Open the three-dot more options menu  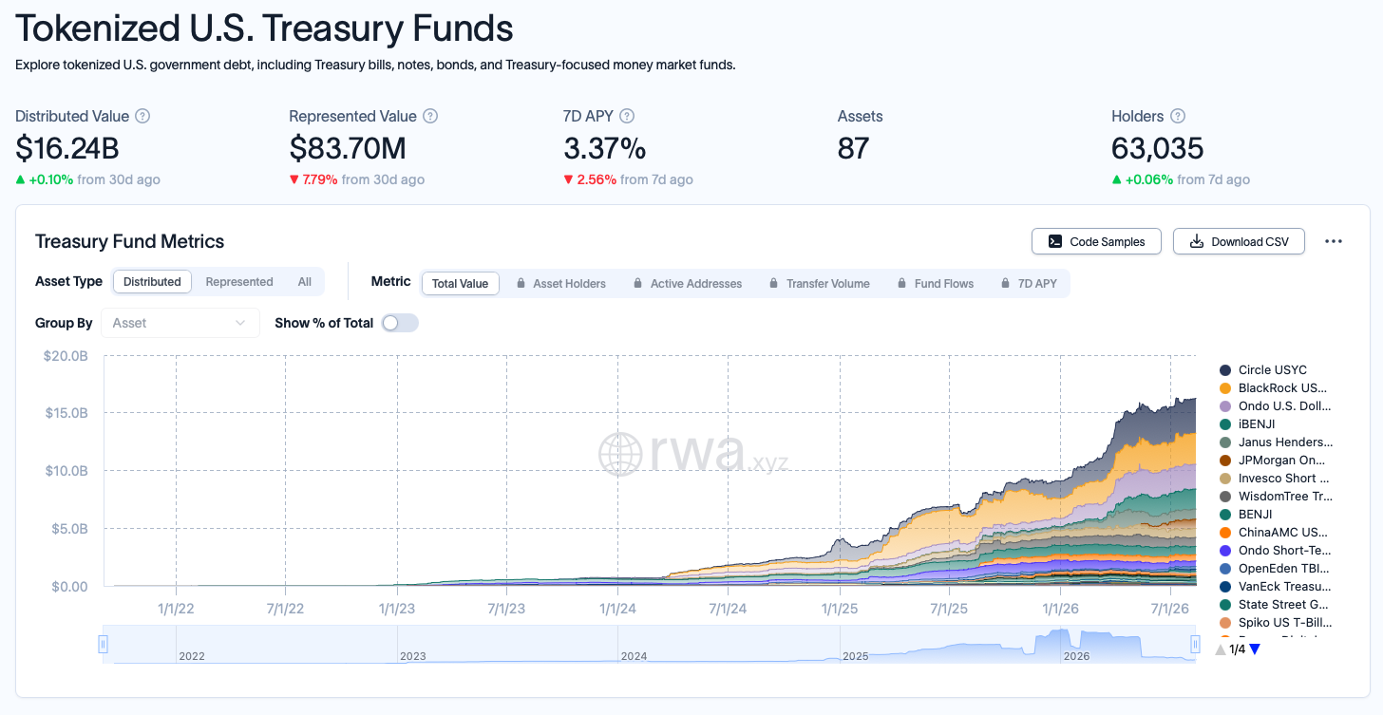pos(1334,241)
